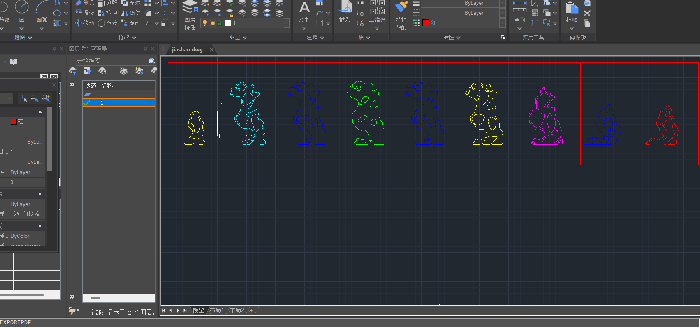This screenshot has width=700, height=327.
Task: Open Layer Properties (图层特性) manager button
Action: [x=190, y=16]
